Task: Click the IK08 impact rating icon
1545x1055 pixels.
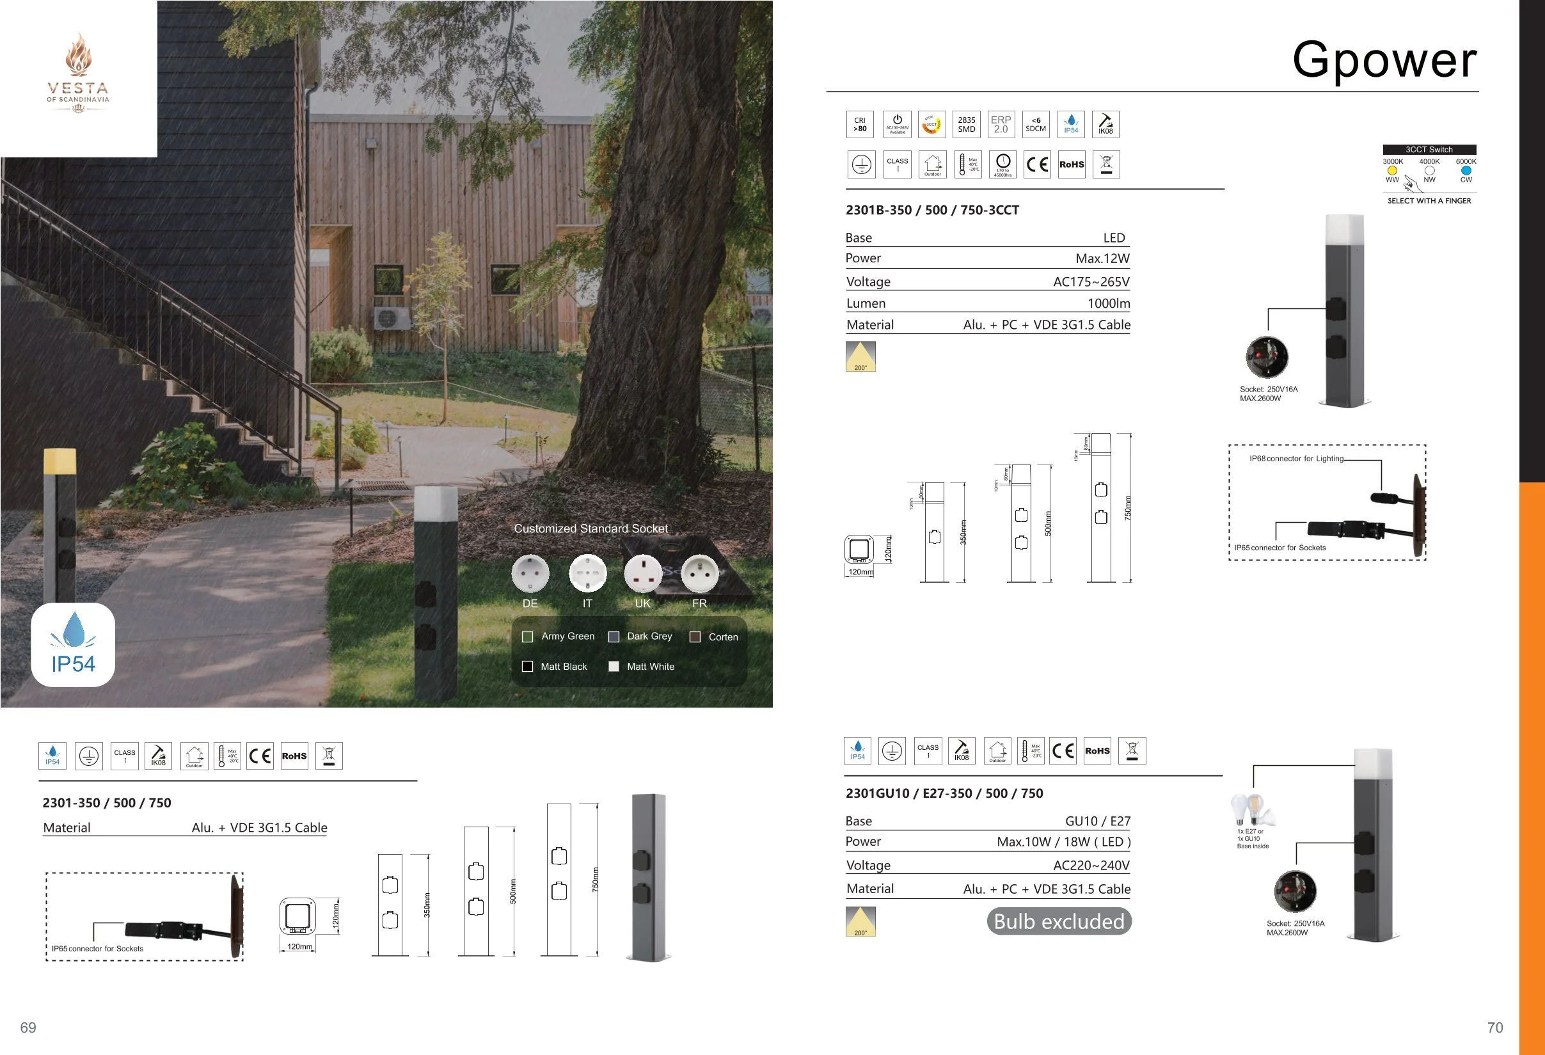Action: coord(1105,124)
